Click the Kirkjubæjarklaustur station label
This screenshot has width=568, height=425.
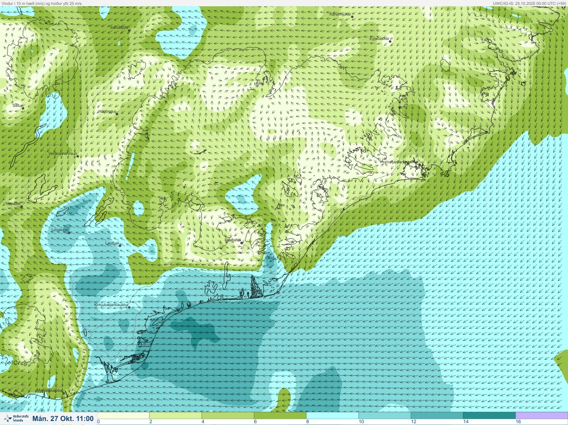[x=111, y=305]
